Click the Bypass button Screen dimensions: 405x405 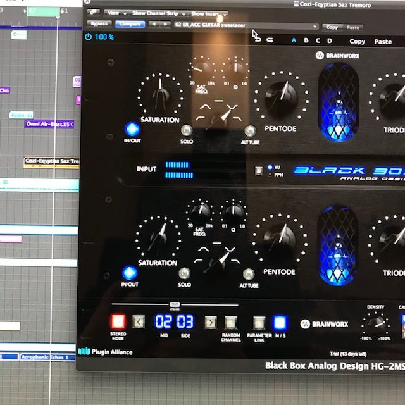tap(98, 23)
